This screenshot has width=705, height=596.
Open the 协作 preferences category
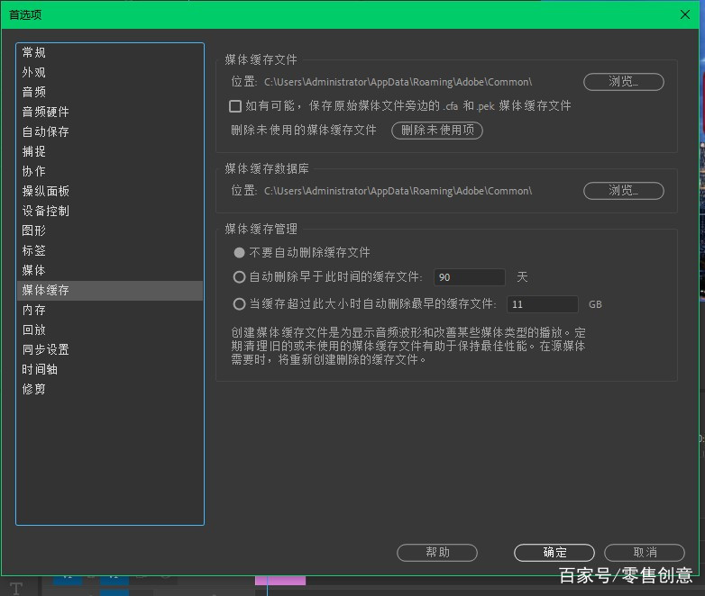110,171
